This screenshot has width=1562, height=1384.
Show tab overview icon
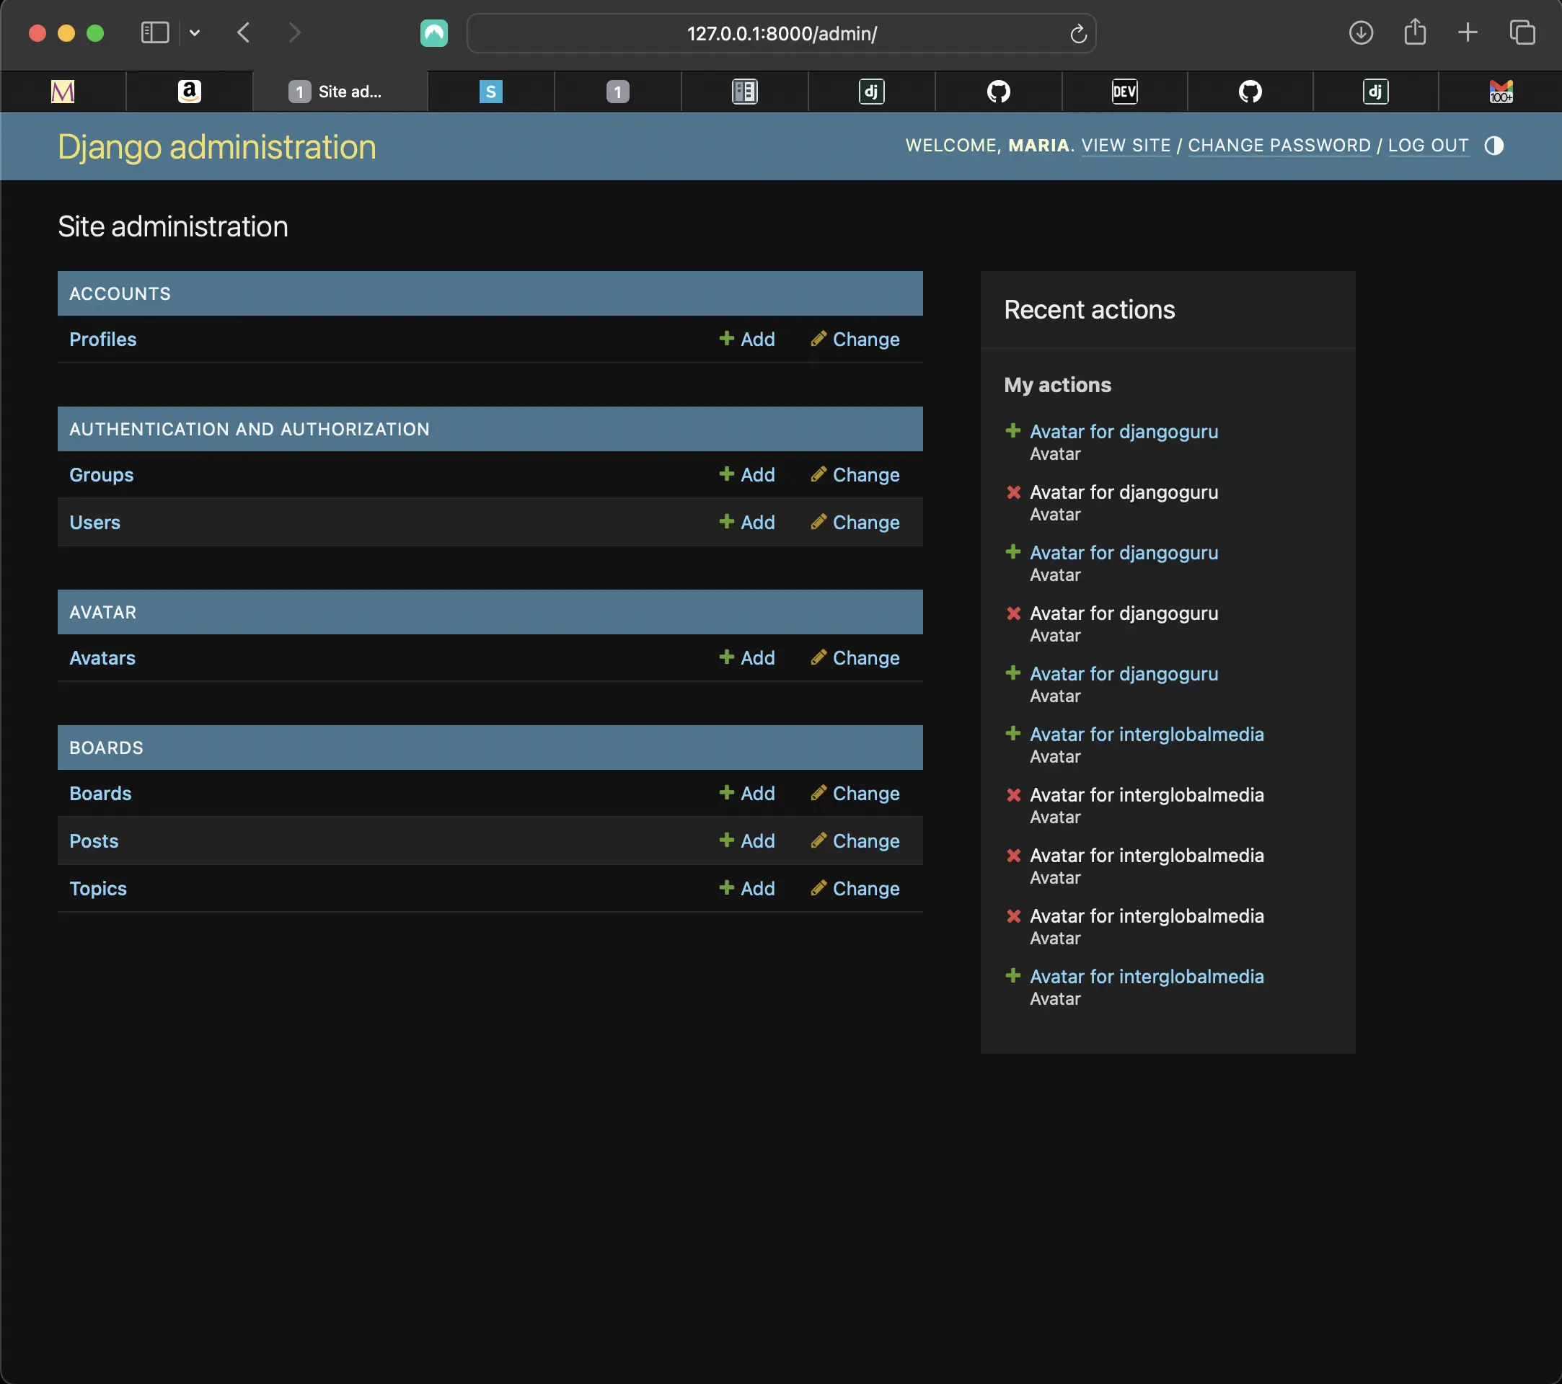click(x=1522, y=33)
